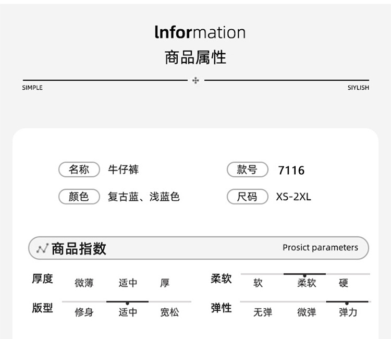Image resolution: width=391 pixels, height=339 pixels.
Task: Click the 颜色 label pill
Action: click(79, 197)
